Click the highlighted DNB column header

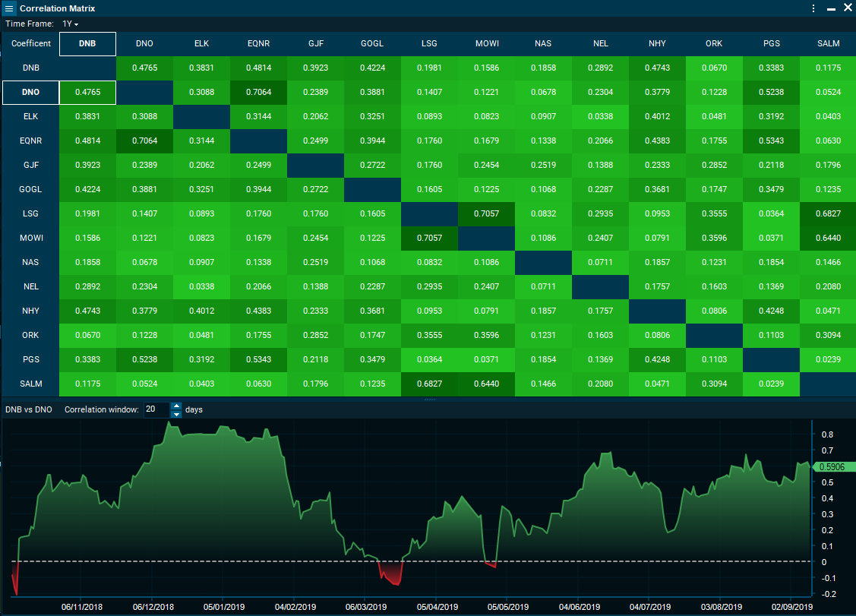coord(87,43)
